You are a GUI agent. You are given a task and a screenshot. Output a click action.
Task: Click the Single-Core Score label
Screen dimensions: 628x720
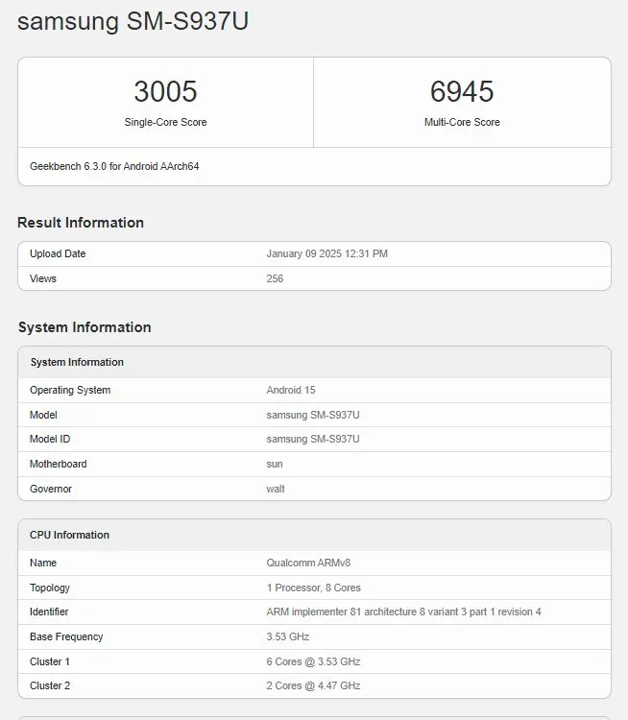point(165,123)
